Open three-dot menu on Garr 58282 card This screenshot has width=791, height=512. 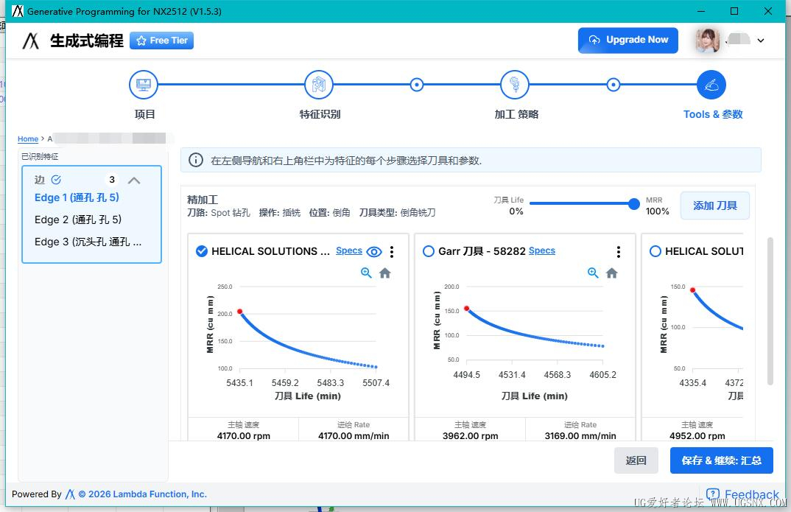pyautogui.click(x=619, y=251)
